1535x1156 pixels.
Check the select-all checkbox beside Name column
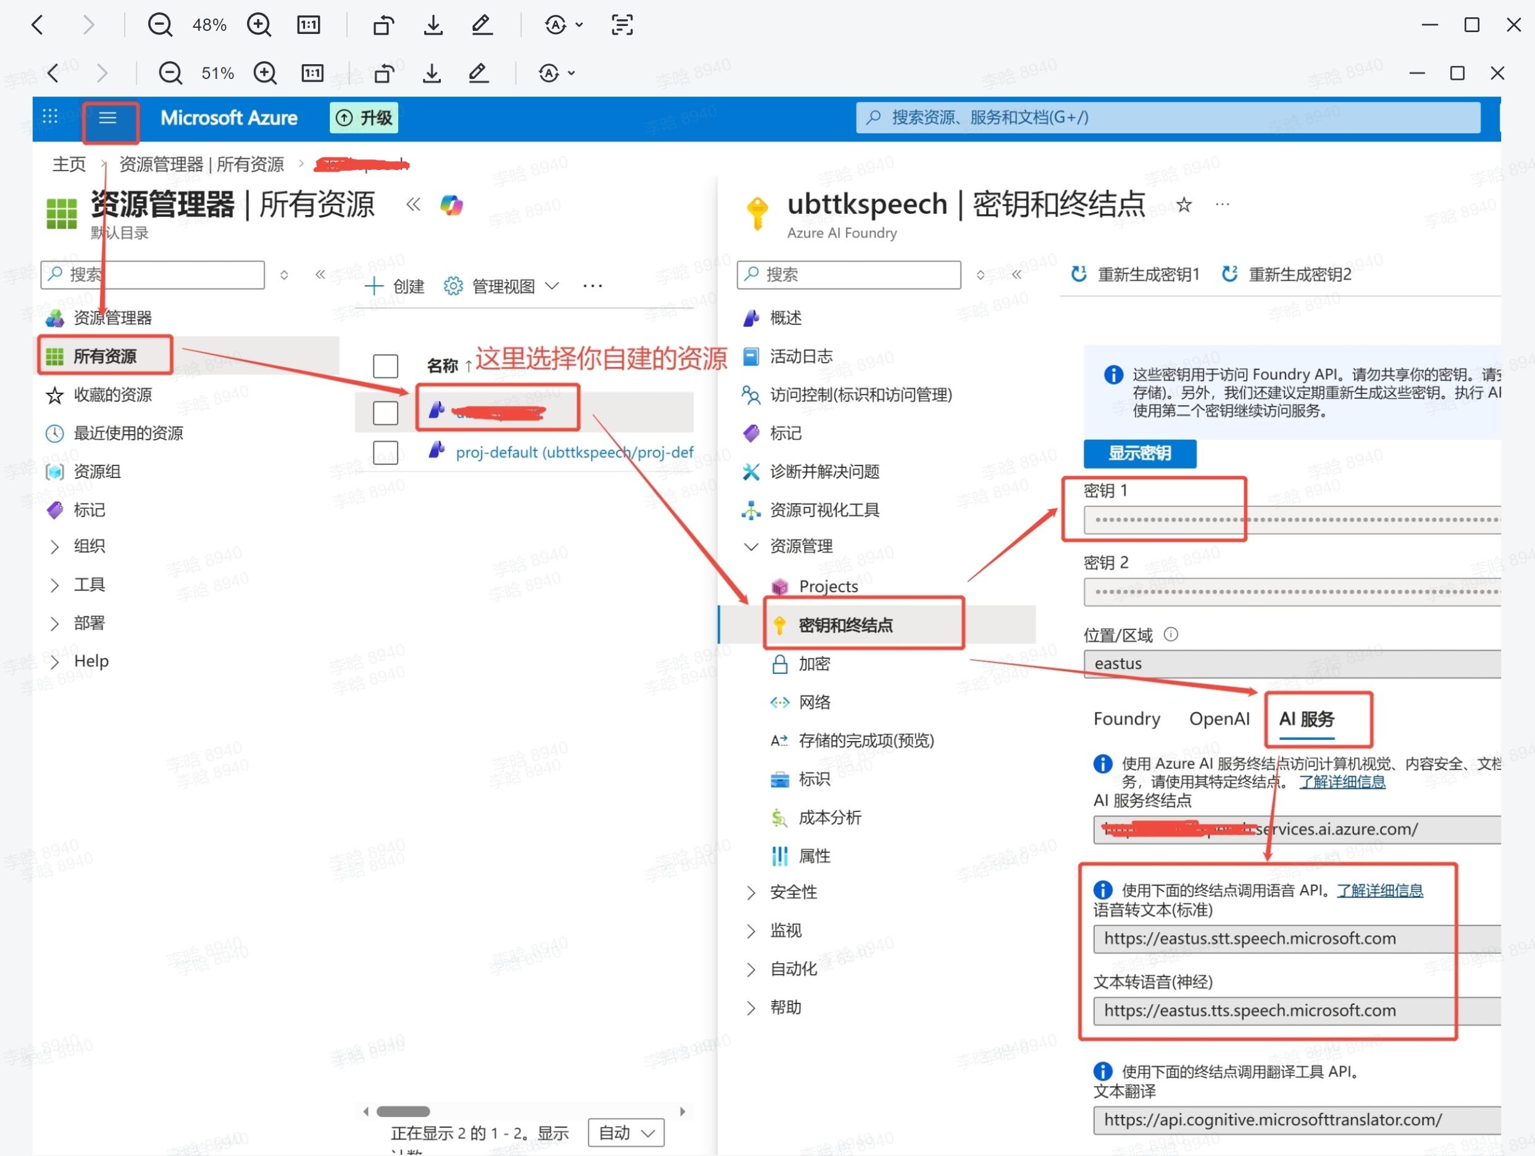(385, 366)
